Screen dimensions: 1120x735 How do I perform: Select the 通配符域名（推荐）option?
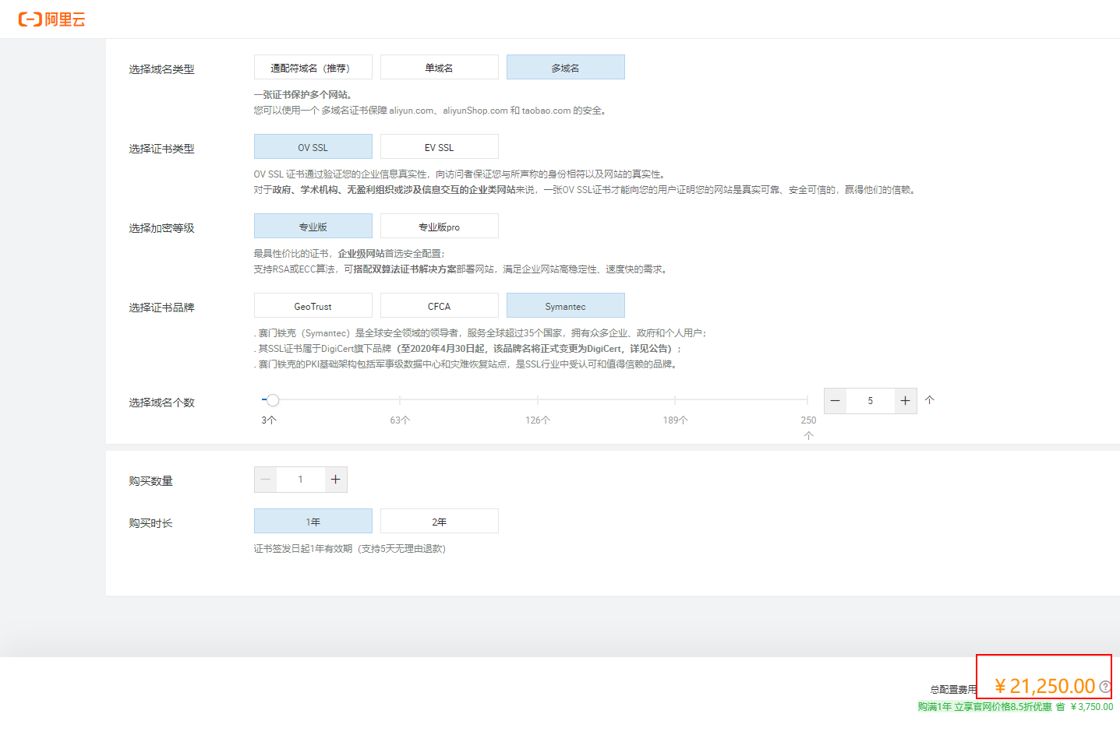coord(313,68)
